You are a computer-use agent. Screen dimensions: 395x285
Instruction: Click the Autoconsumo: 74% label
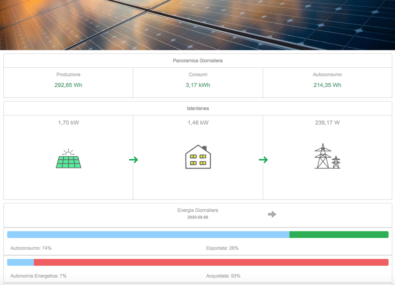31,248
